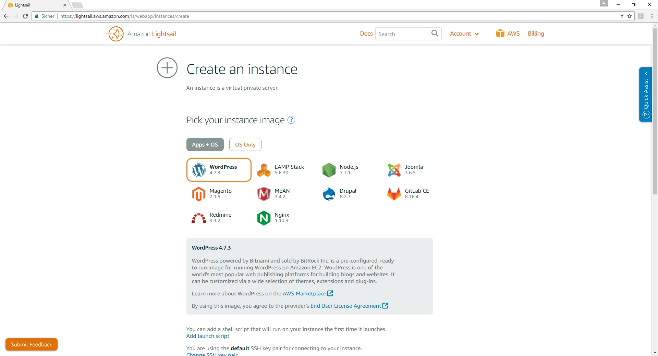This screenshot has width=658, height=356.
Task: Click the Create an instance heading
Action: (242, 69)
